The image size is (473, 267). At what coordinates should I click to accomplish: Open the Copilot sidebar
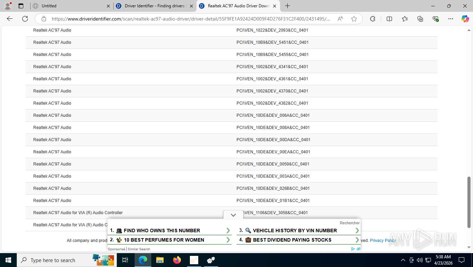tap(465, 19)
